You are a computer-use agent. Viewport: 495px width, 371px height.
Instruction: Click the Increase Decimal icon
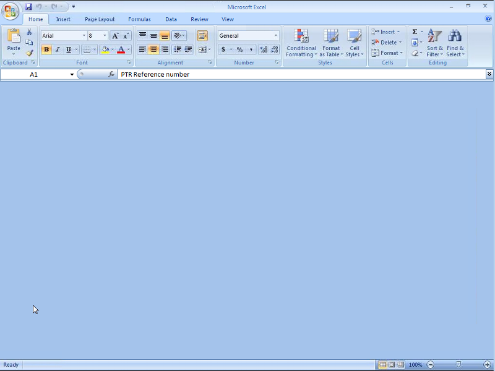pyautogui.click(x=264, y=49)
